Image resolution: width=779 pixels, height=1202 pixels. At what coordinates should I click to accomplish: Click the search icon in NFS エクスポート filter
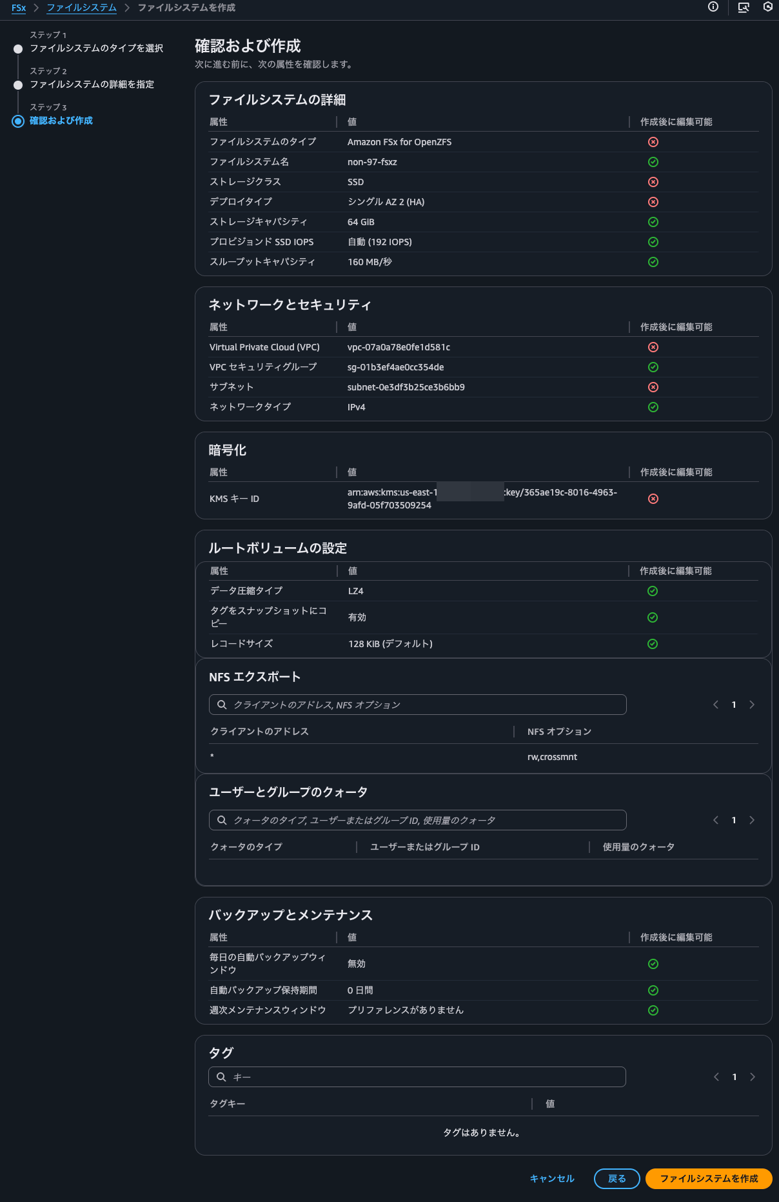point(222,705)
